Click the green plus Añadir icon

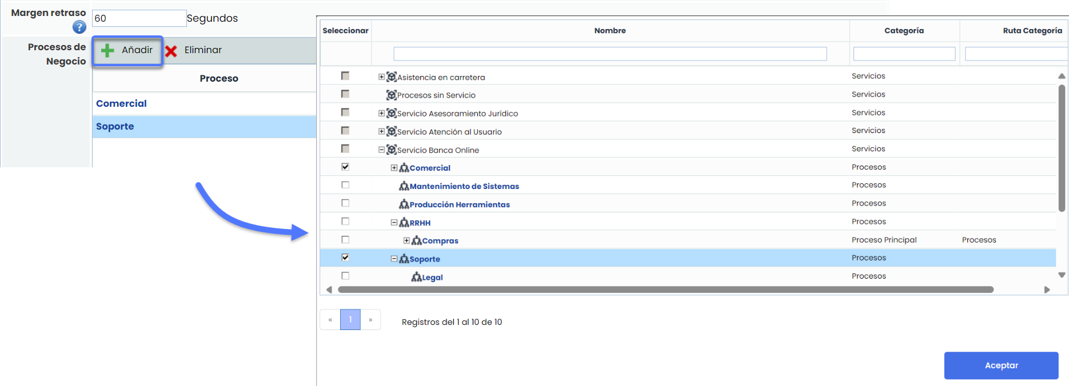coord(107,51)
